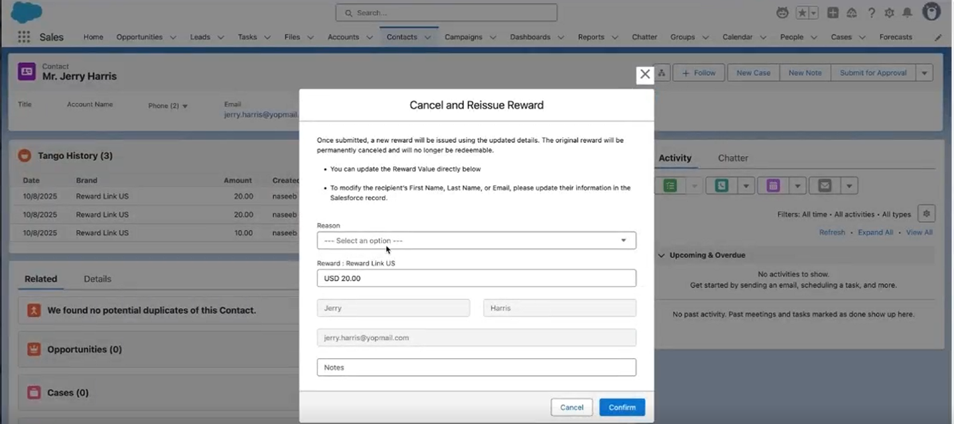Screen dimensions: 954x424
Task: Click the purple New Event calendar icon
Action: click(773, 186)
